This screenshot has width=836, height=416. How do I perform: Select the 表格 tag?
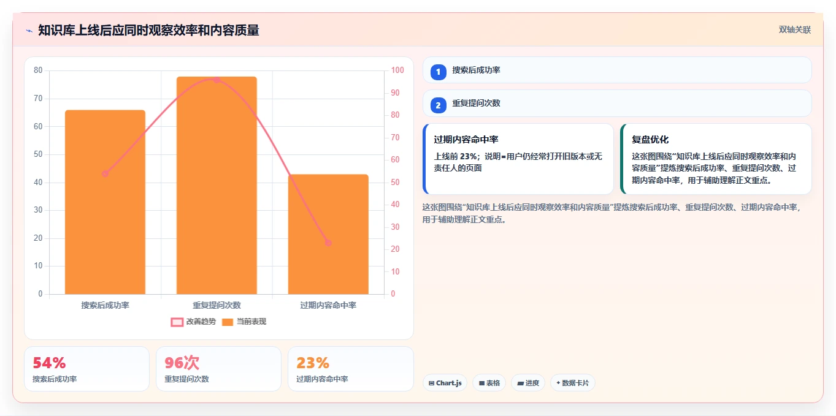pyautogui.click(x=489, y=383)
